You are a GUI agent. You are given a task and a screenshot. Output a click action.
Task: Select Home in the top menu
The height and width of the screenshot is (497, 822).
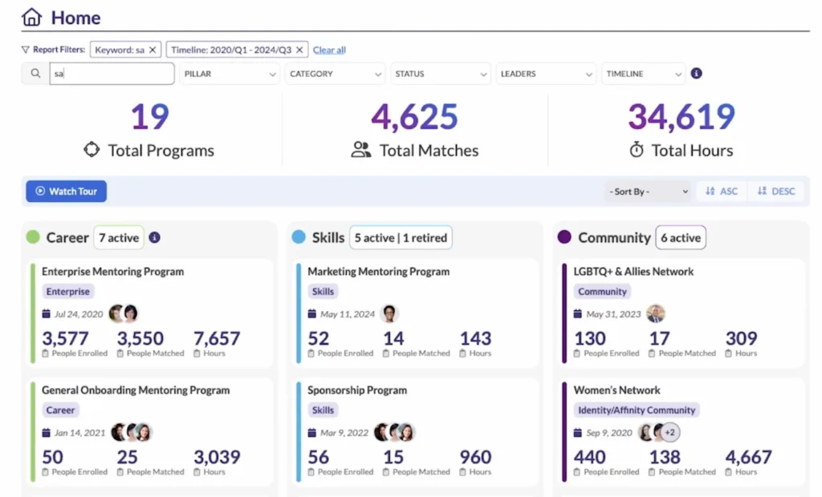coord(77,17)
